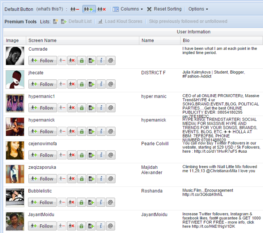This screenshot has width=263, height=233.
Task: Sort the table by Bio column
Action: click(x=187, y=40)
